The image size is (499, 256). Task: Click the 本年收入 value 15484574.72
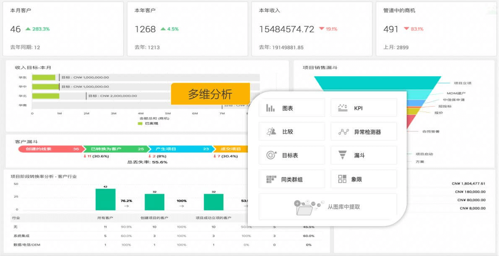[286, 29]
